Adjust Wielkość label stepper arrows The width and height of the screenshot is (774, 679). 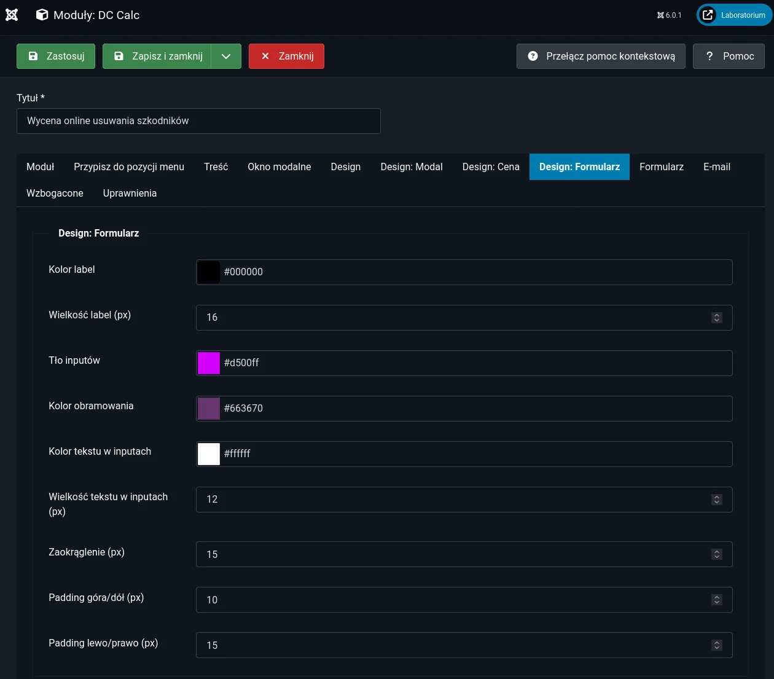click(x=716, y=318)
